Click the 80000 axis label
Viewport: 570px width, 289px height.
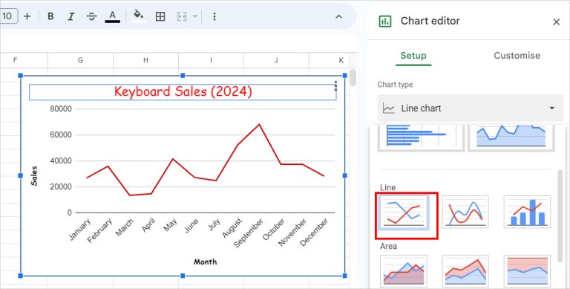[x=61, y=108]
